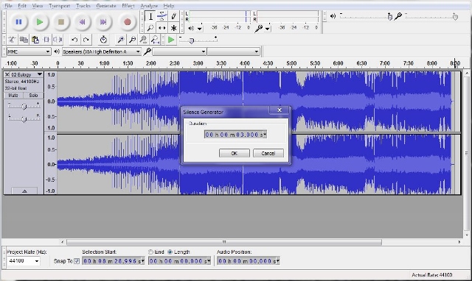
Task: Click the Fit Project zoom icon
Action: [x=155, y=40]
